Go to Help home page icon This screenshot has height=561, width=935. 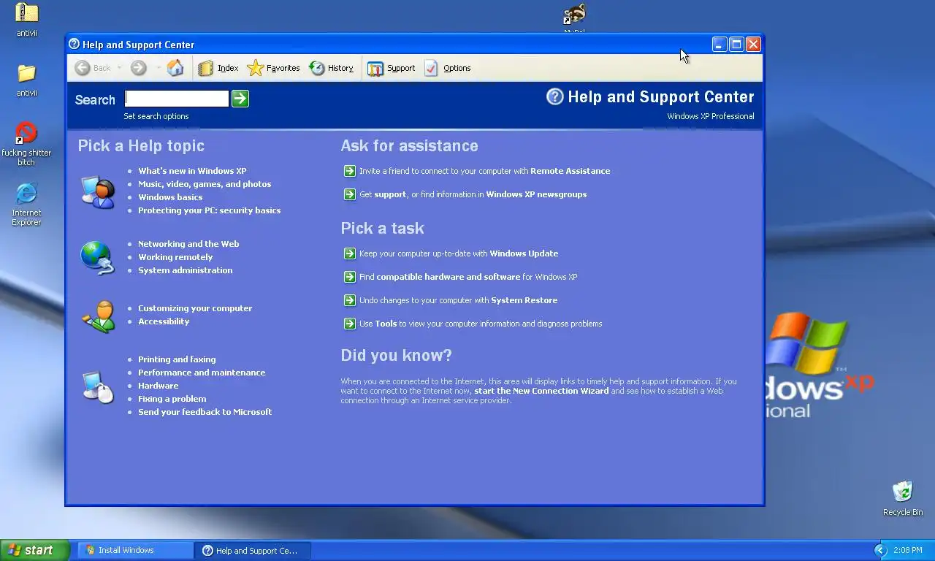coord(175,68)
